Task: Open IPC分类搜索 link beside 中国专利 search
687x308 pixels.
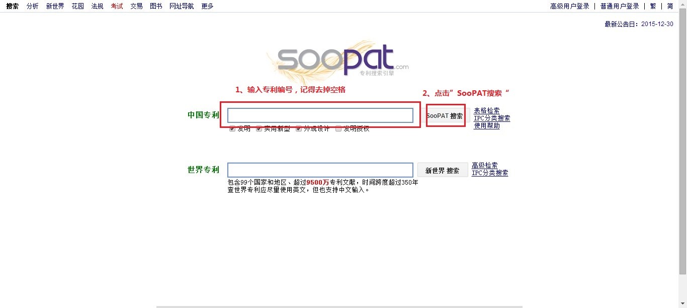Action: click(x=492, y=118)
